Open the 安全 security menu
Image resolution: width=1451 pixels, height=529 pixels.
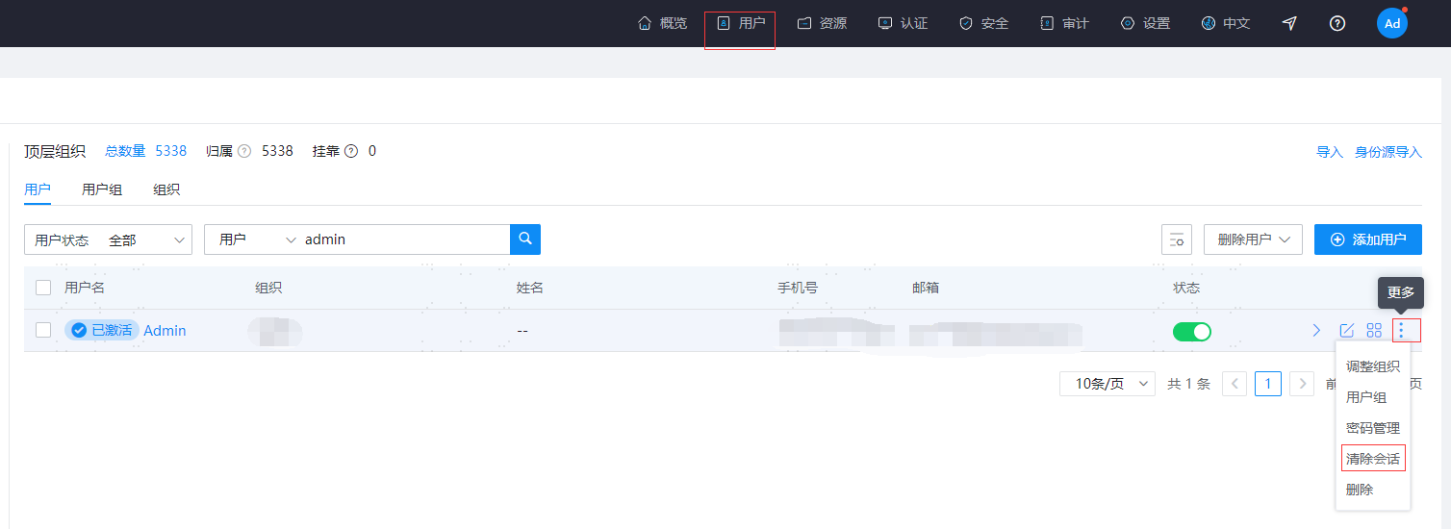pyautogui.click(x=983, y=23)
